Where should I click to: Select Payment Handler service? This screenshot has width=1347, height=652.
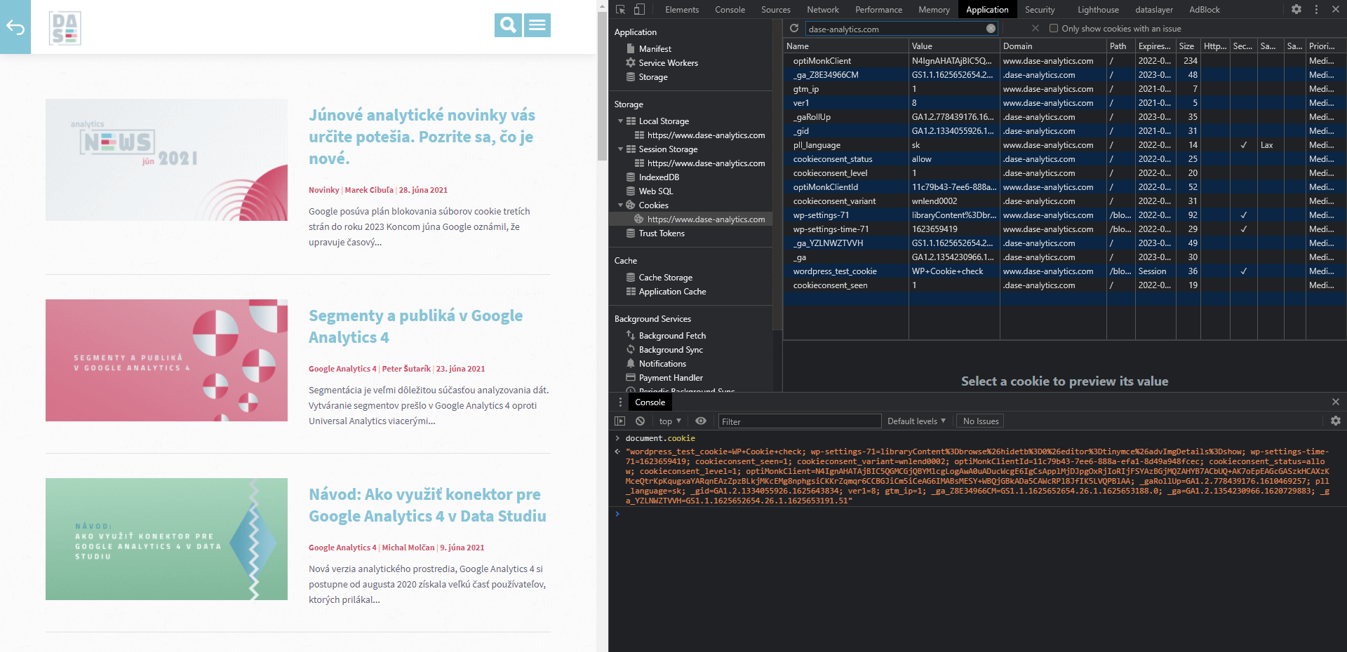coord(670,377)
